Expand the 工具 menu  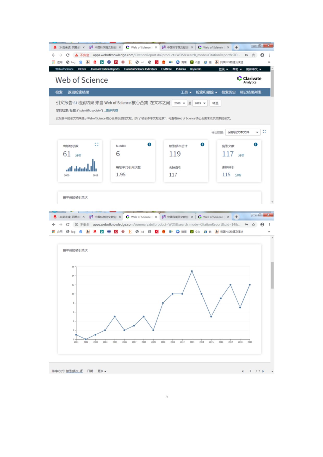click(x=186, y=92)
